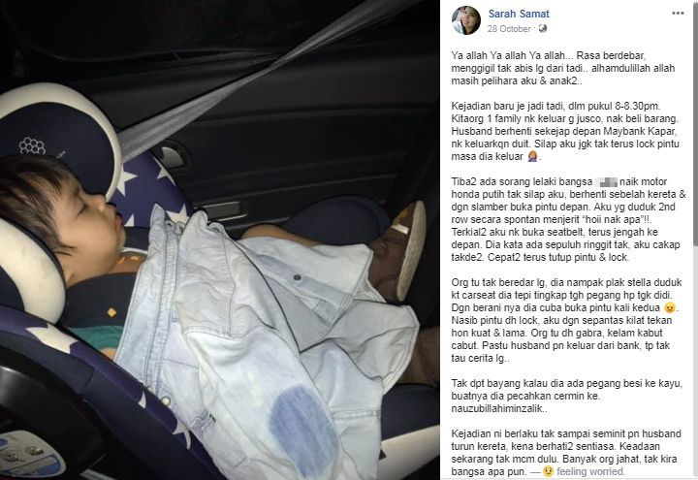698x480 pixels.
Task: Open the 28 October timestamp link
Action: (x=509, y=29)
